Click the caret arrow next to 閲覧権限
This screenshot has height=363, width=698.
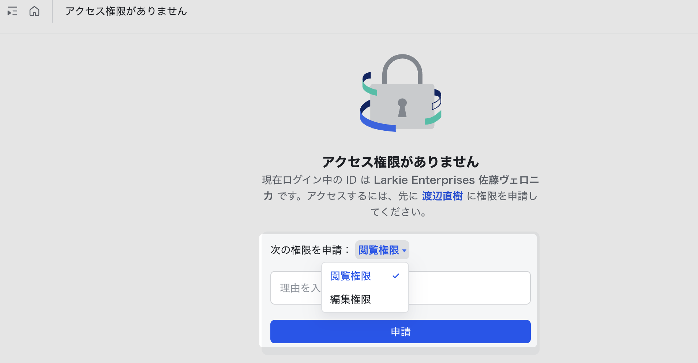click(404, 251)
